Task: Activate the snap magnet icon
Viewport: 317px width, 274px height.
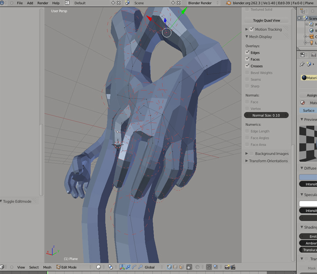Action: [209, 267]
